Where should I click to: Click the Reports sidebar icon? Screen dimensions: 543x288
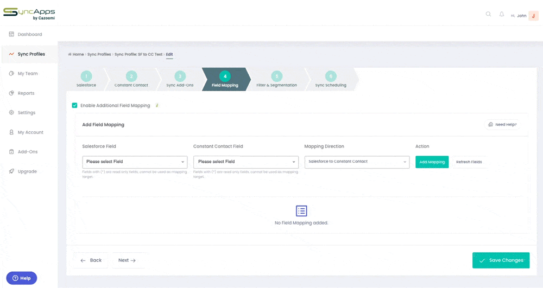pyautogui.click(x=11, y=93)
